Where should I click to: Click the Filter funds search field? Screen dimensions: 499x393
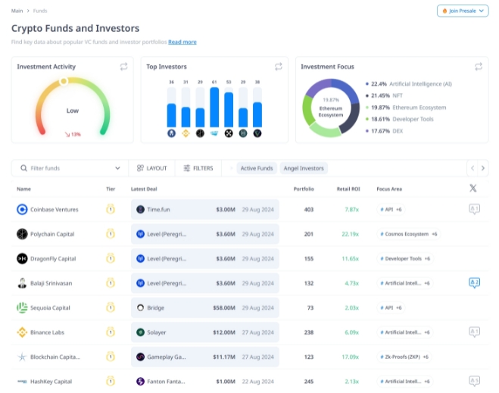coord(70,168)
